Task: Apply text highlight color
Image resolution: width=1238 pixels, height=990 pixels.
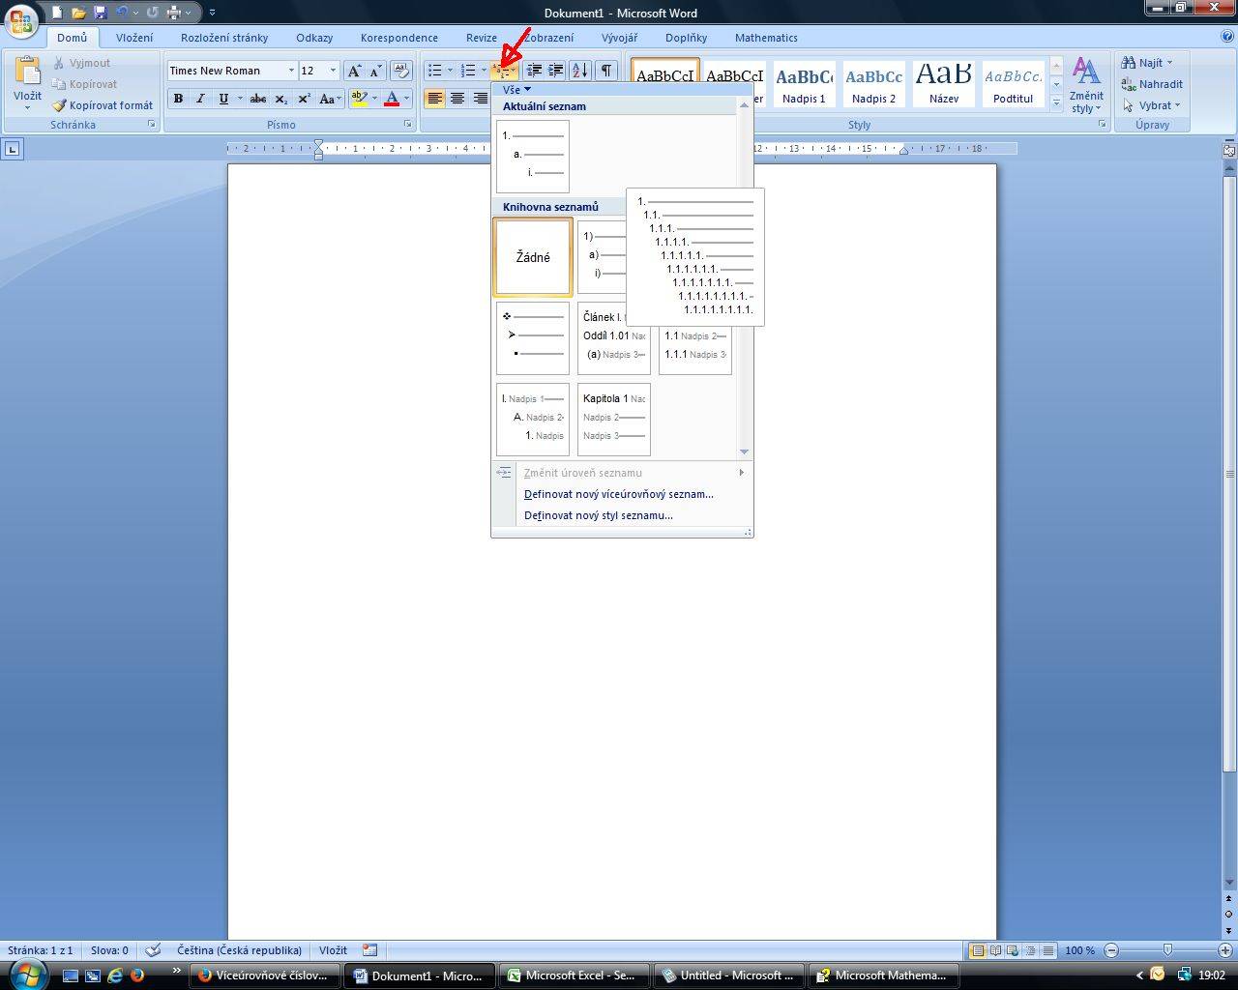Action: pos(359,99)
